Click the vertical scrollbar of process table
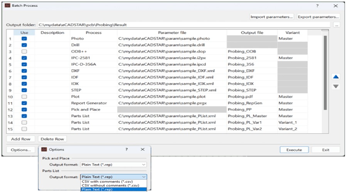Viewport: 347px width, 192px height. pyautogui.click(x=325, y=73)
